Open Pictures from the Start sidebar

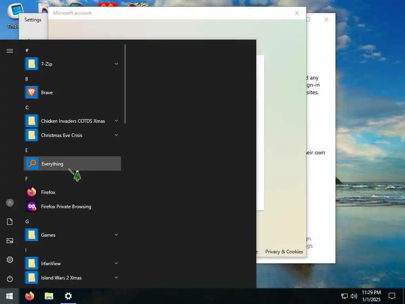[x=10, y=241]
